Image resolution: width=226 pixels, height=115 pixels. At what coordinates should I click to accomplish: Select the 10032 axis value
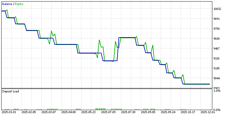217,9
